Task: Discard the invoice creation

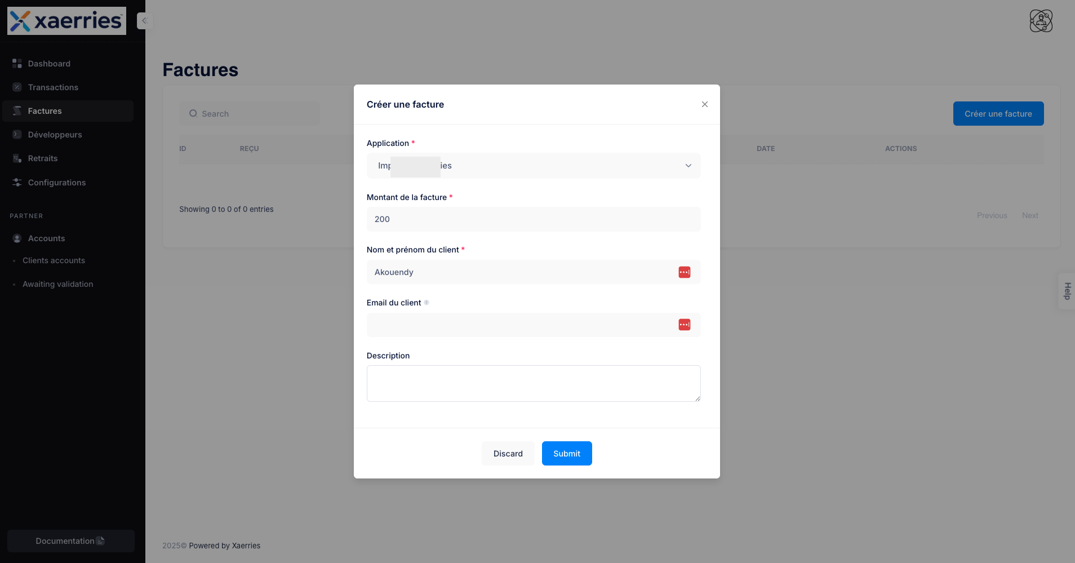Action: click(508, 453)
